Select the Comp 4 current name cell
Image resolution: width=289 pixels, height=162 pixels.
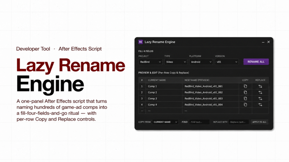[x=164, y=105]
